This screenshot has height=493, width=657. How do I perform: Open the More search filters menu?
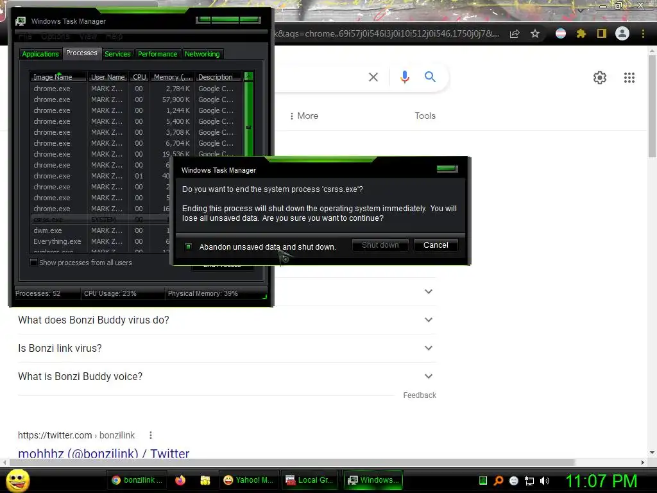click(304, 116)
